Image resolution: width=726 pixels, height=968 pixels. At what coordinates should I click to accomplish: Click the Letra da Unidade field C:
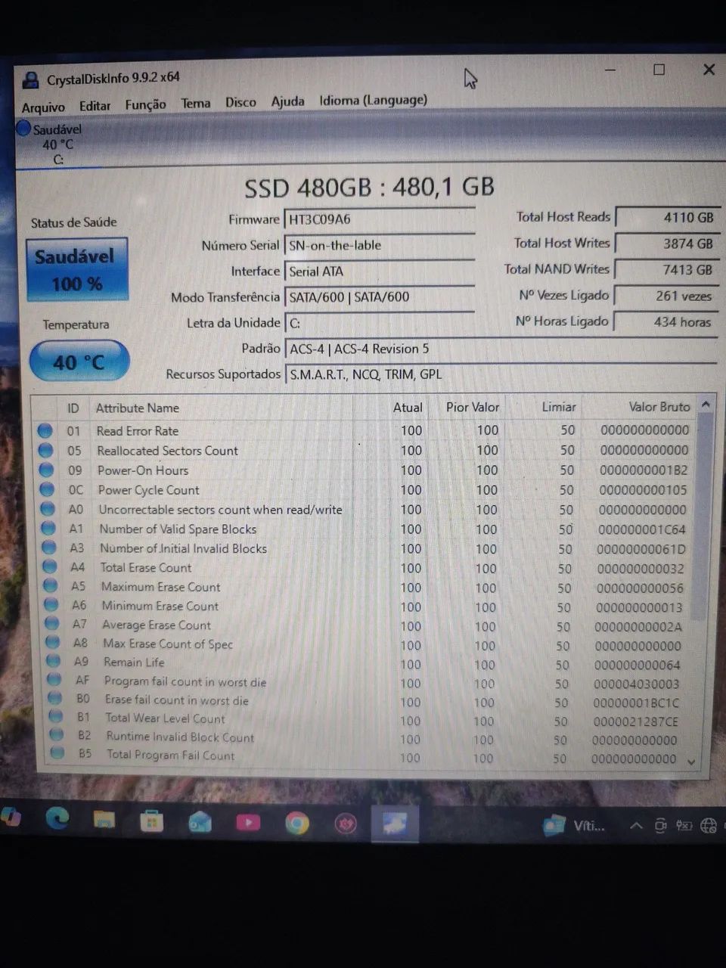[379, 323]
